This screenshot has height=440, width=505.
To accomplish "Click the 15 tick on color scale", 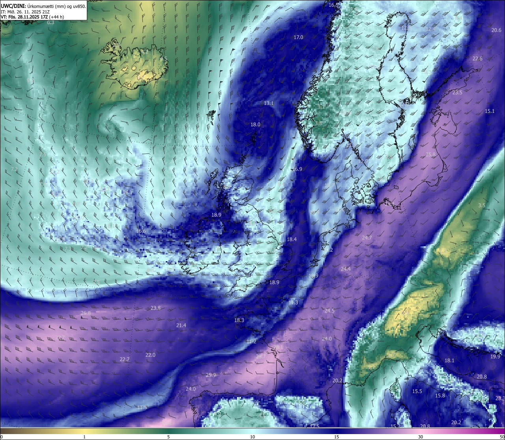I will 337,437.
